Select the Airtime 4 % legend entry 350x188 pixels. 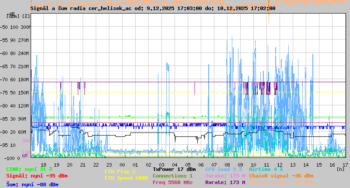point(266,169)
